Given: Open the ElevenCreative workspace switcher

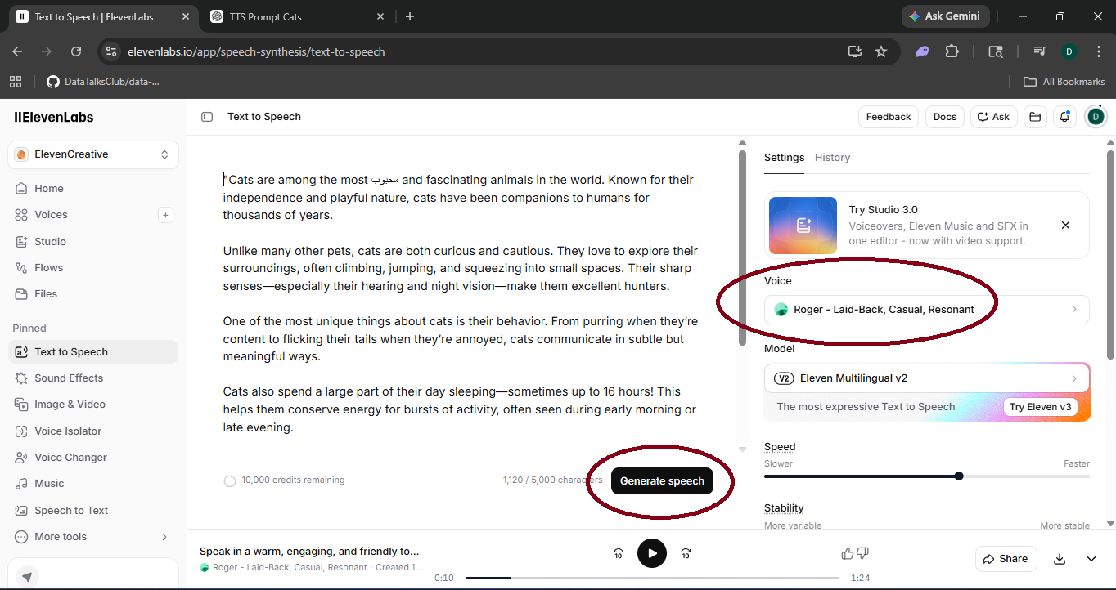Looking at the screenshot, I should [92, 154].
